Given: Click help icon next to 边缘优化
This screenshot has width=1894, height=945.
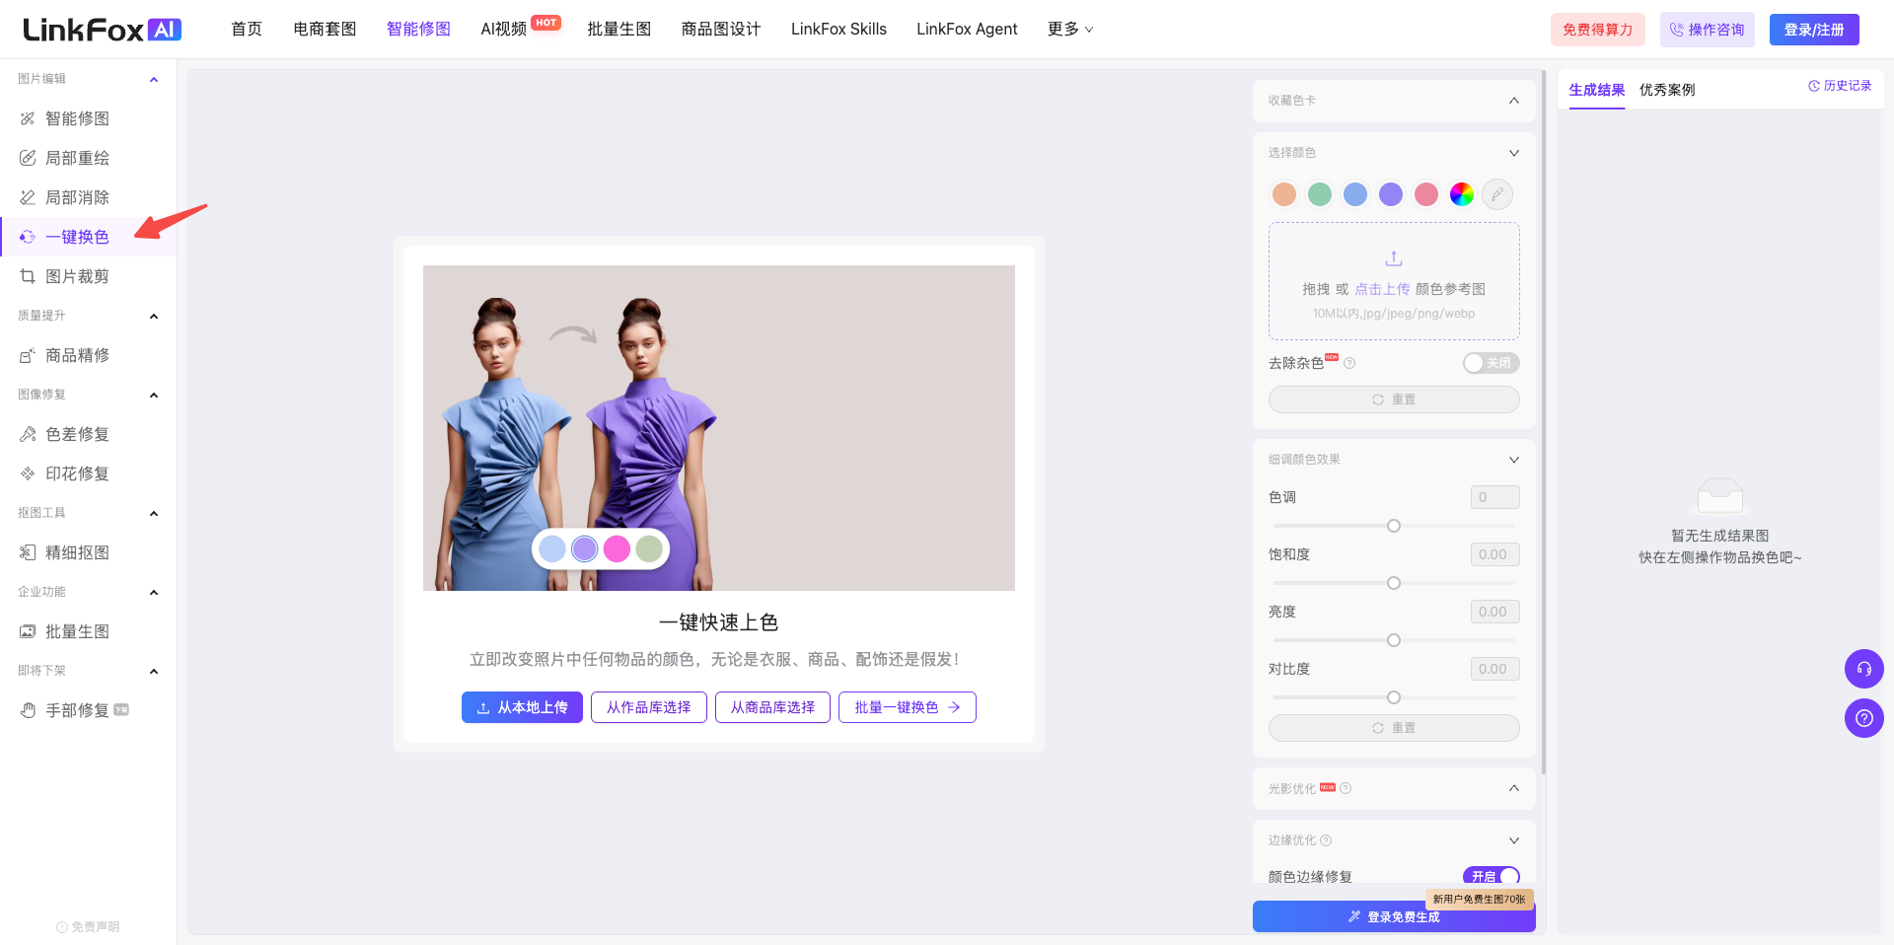Looking at the screenshot, I should point(1326,840).
